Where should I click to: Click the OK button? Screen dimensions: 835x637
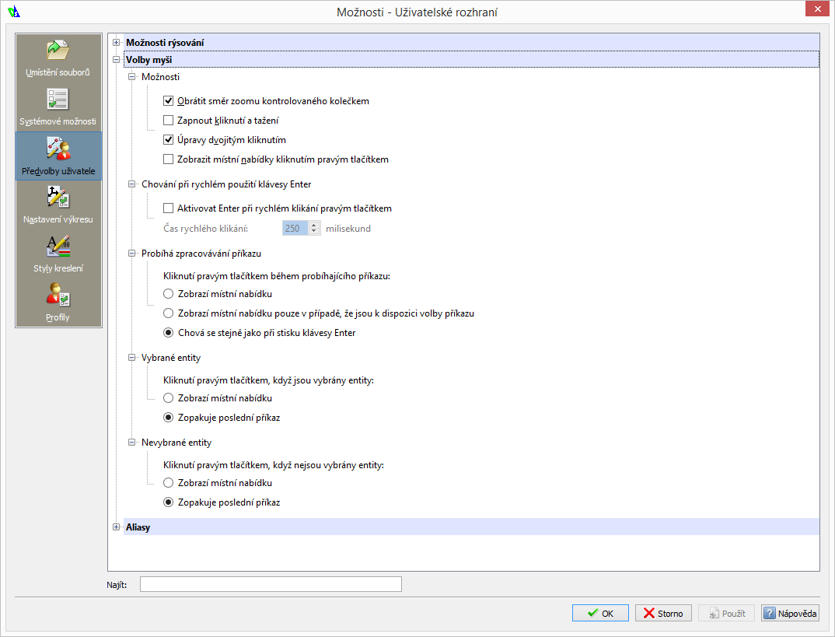600,613
